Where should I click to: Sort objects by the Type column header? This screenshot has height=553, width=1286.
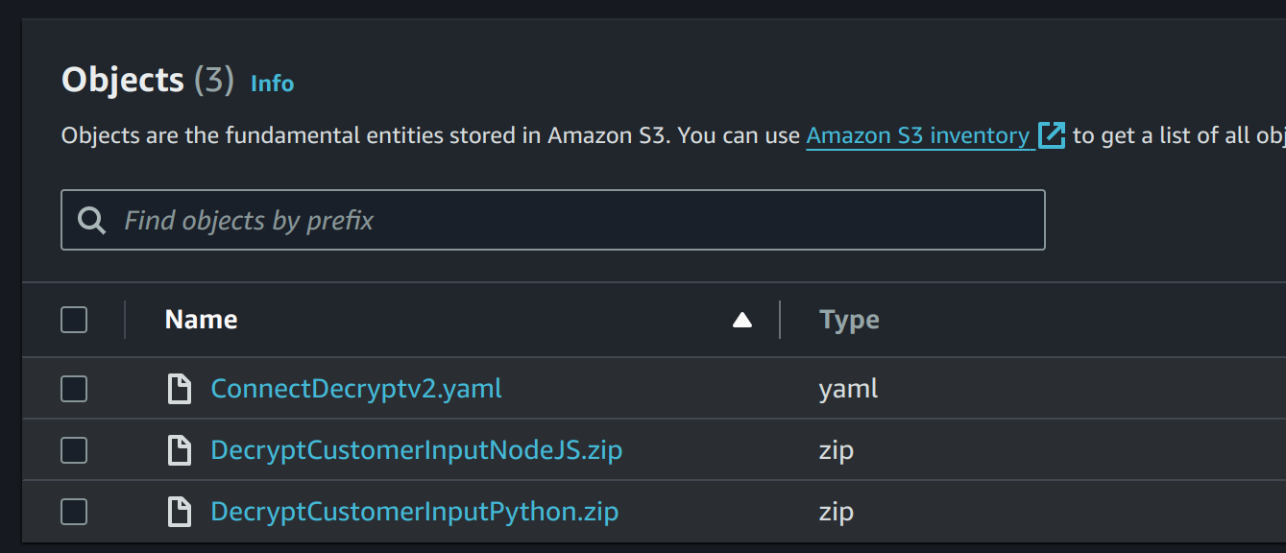coord(849,320)
